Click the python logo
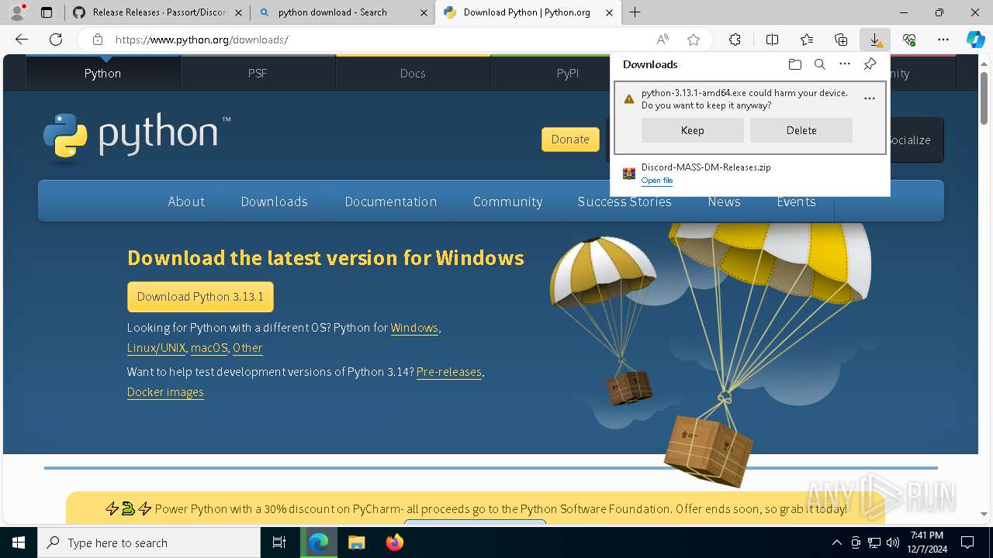 137,136
